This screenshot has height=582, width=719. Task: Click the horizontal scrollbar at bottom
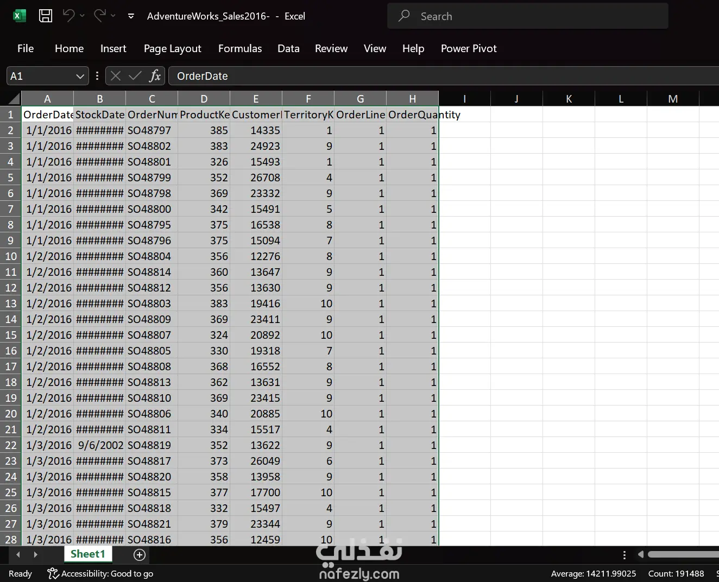pyautogui.click(x=683, y=554)
